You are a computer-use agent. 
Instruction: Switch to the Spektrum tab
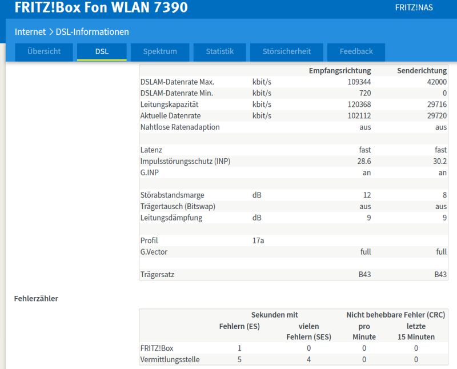(x=160, y=51)
